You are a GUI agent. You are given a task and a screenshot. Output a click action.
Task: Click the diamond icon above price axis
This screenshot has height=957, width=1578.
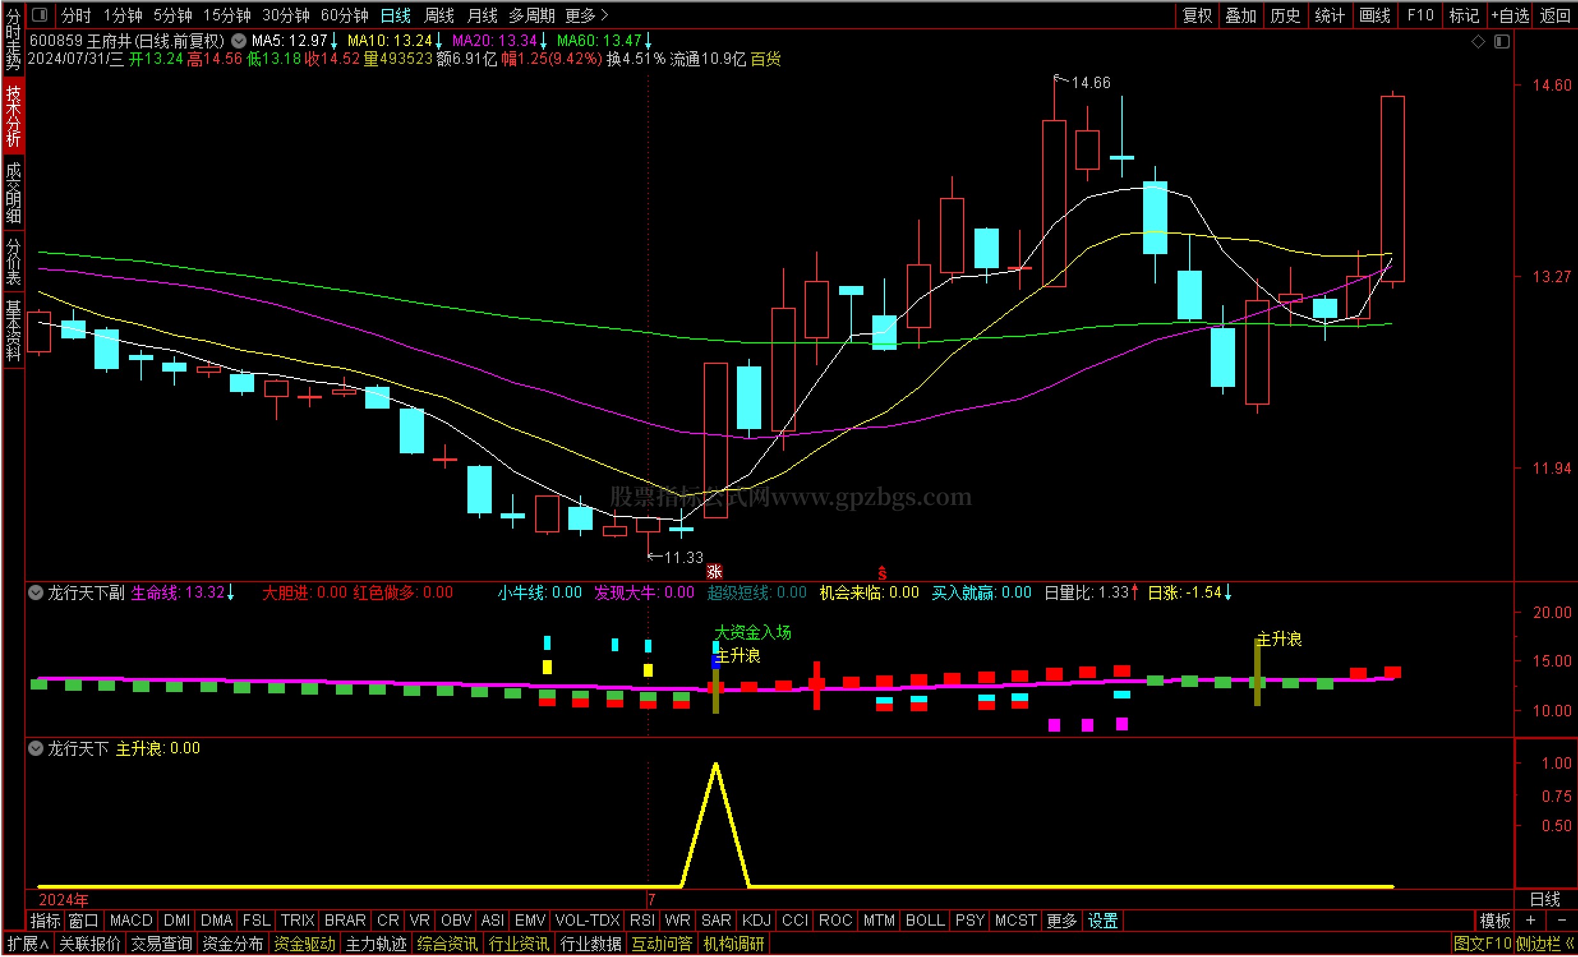(1478, 42)
